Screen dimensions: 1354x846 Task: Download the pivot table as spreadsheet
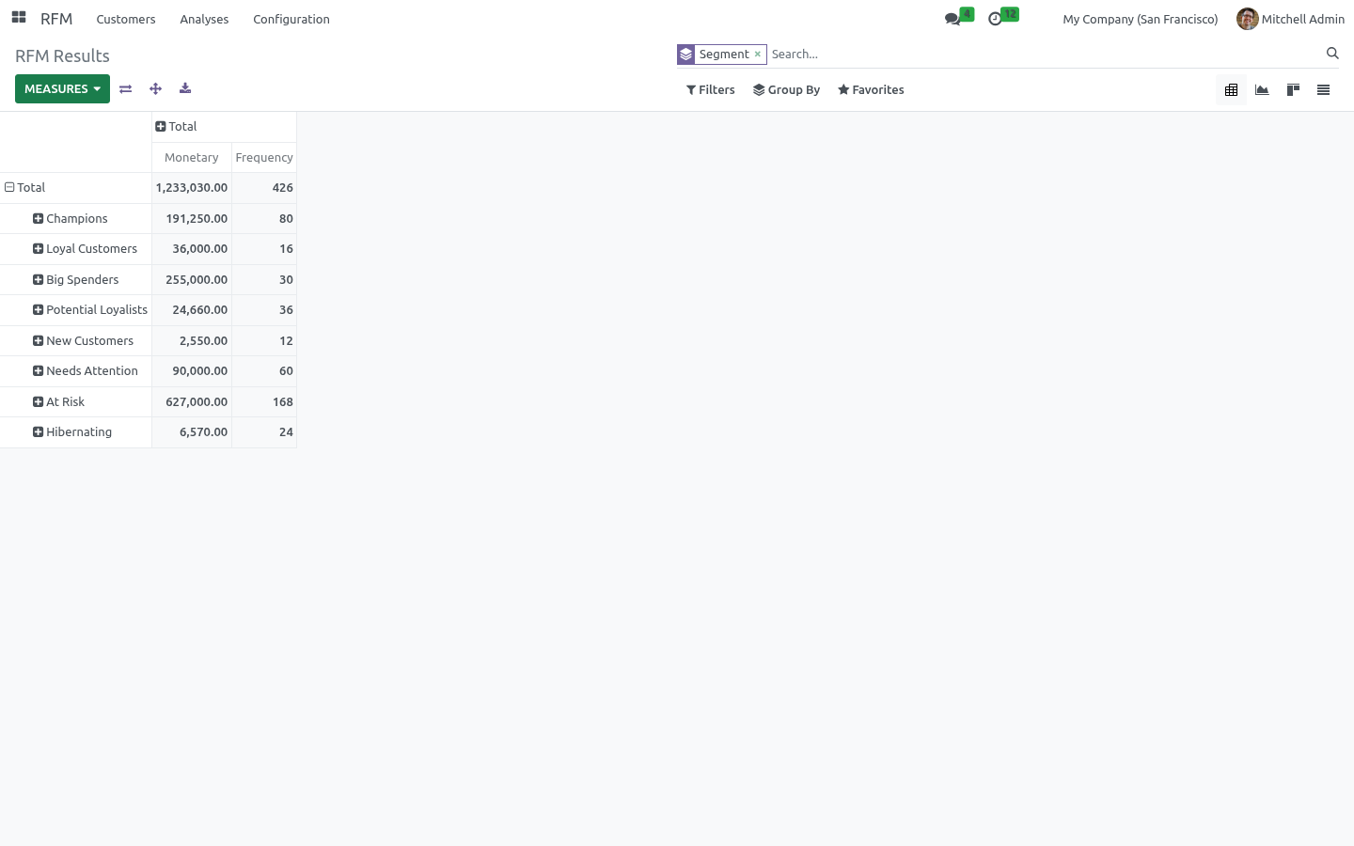click(185, 88)
